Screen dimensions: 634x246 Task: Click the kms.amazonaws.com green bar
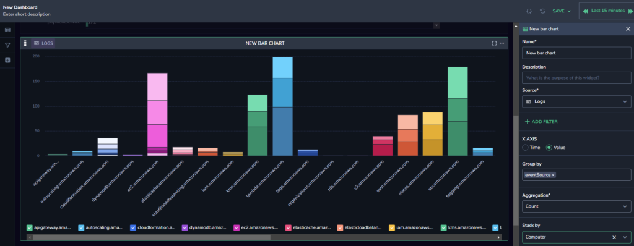258,125
